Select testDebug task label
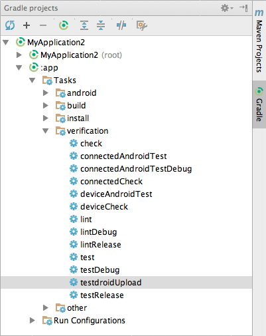This screenshot has height=336, width=266. coord(100,270)
